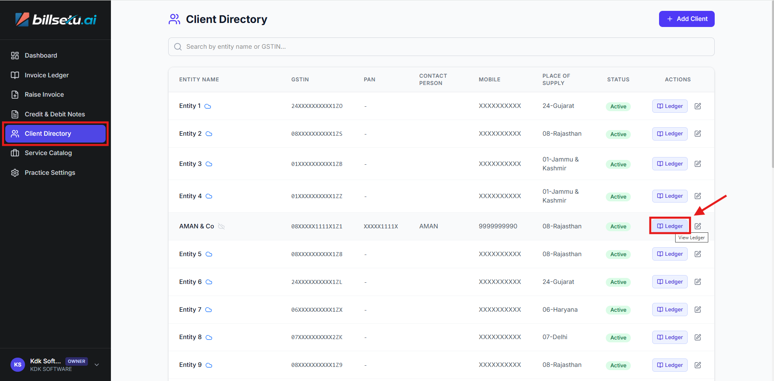The height and width of the screenshot is (381, 774).
Task: Click the cloud icon next to Entity 3
Action: tap(209, 164)
